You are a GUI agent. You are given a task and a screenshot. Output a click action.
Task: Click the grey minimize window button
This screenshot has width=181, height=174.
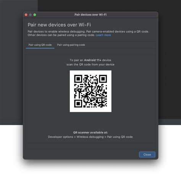point(30,15)
